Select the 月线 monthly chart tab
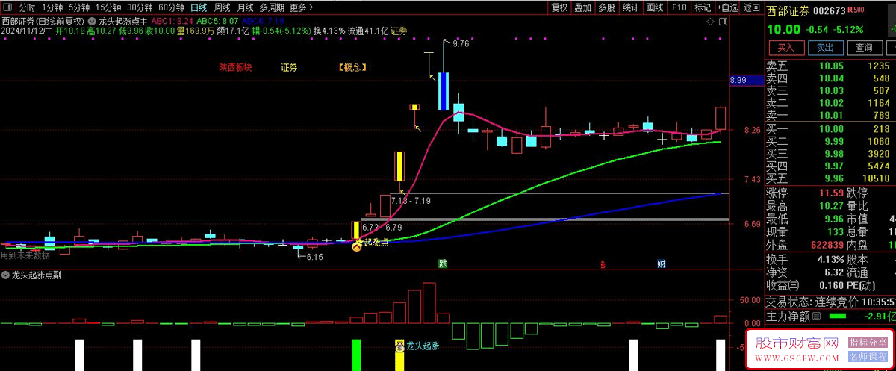The height and width of the screenshot is (371, 896). 245,7
